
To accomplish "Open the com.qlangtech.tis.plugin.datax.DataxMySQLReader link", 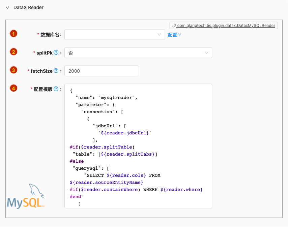I will 226,26.
